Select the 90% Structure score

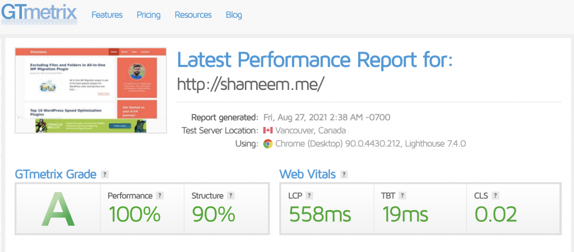214,215
